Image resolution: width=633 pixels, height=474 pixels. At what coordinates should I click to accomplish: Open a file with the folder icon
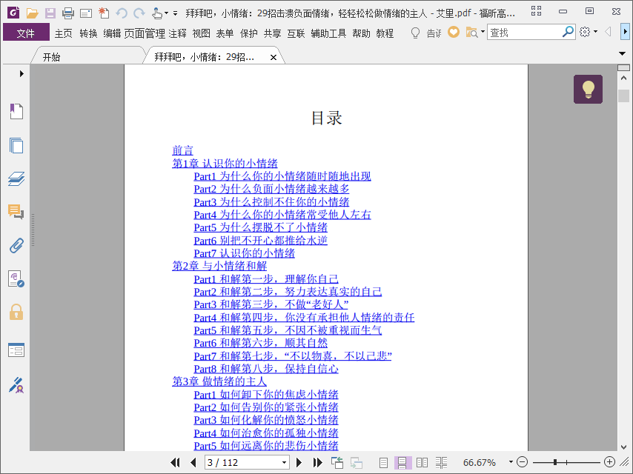tap(33, 13)
